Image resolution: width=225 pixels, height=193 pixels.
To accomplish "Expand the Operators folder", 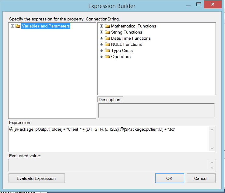I will point(101,56).
